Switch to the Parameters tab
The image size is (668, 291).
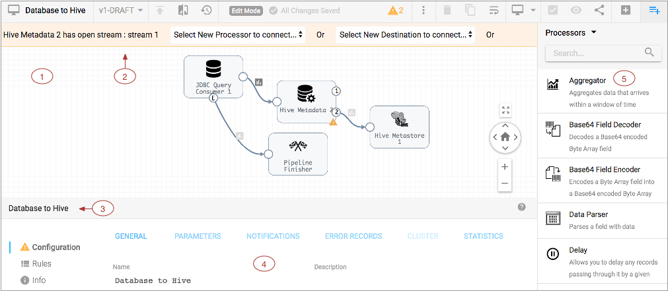(x=198, y=236)
